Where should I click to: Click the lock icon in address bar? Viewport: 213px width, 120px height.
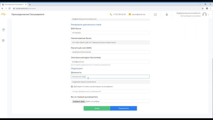click(14, 8)
